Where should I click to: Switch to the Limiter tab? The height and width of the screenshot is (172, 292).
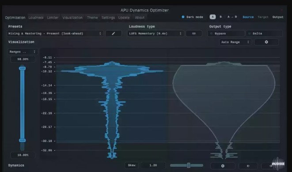point(53,18)
